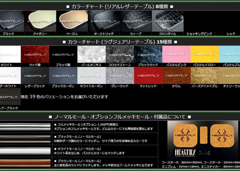240x171 pixels.
Task: Click the オーストリッチ texture thumbnail
Action: (104, 21)
